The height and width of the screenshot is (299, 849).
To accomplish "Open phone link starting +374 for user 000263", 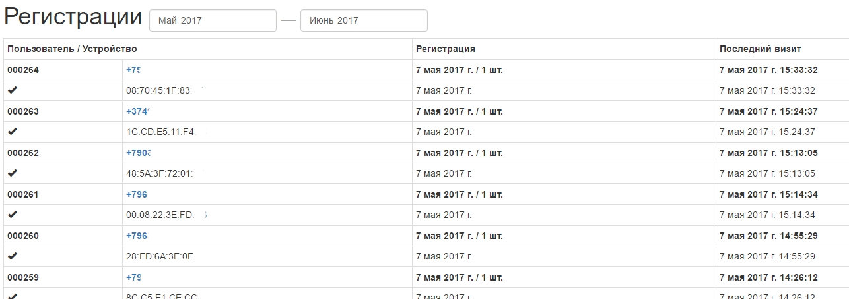I will click(139, 111).
